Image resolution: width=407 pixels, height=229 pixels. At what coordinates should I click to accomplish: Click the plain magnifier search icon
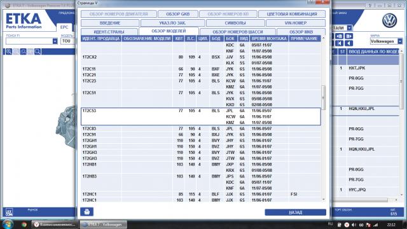tap(38, 52)
